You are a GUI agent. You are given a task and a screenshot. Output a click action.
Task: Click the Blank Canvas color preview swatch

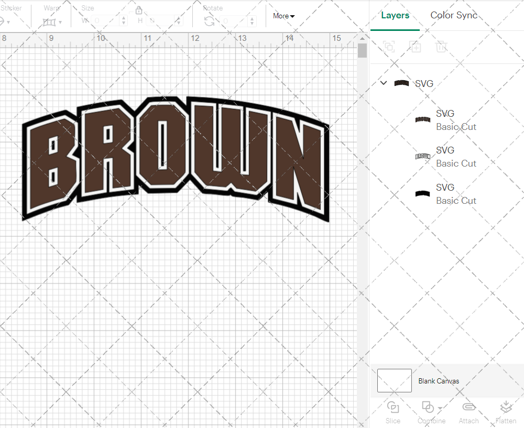[x=394, y=381]
